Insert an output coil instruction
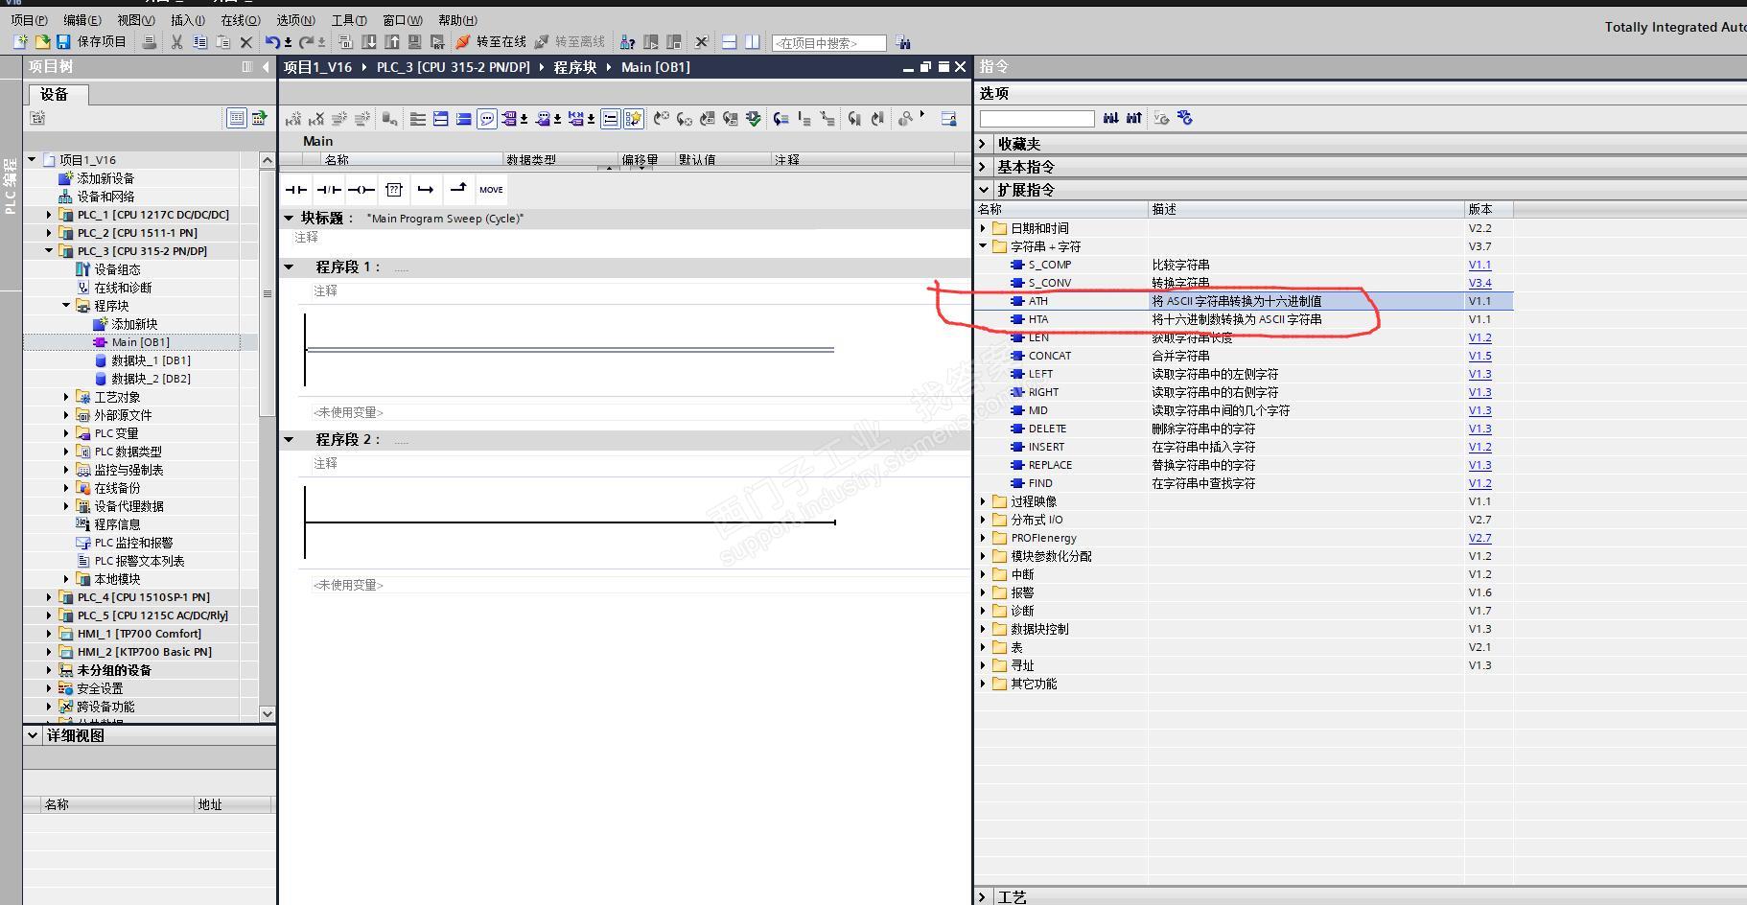 point(361,190)
